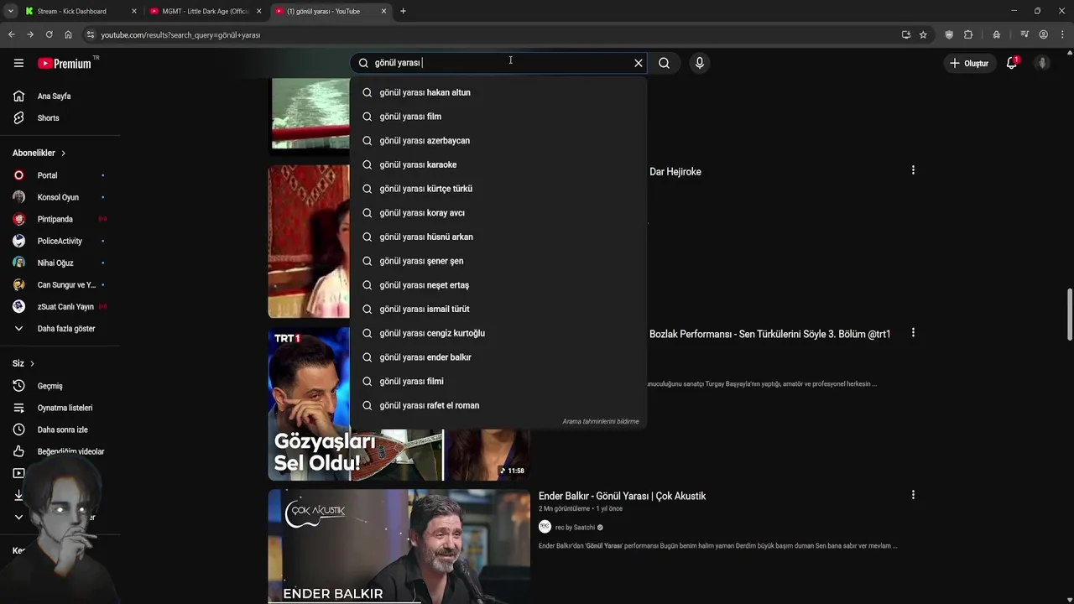Open the tab search dropdown arrow

point(10,11)
